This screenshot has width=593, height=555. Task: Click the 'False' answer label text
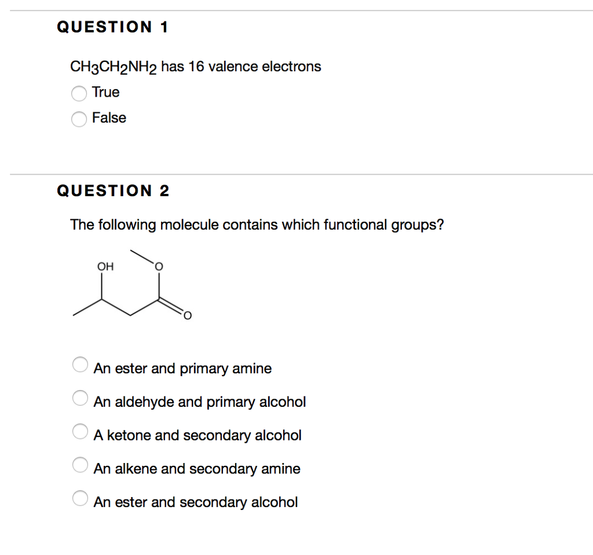109,118
